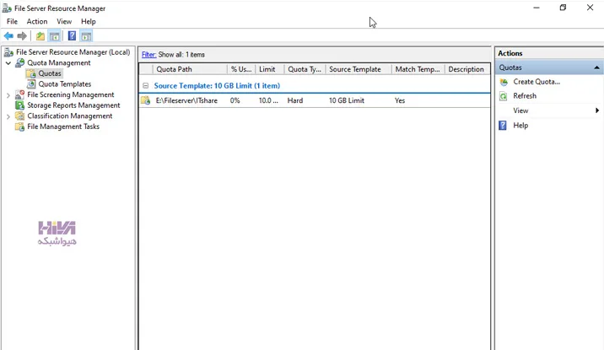The image size is (604, 350).
Task: Click the Quotas folder icon in tree
Action: point(31,73)
